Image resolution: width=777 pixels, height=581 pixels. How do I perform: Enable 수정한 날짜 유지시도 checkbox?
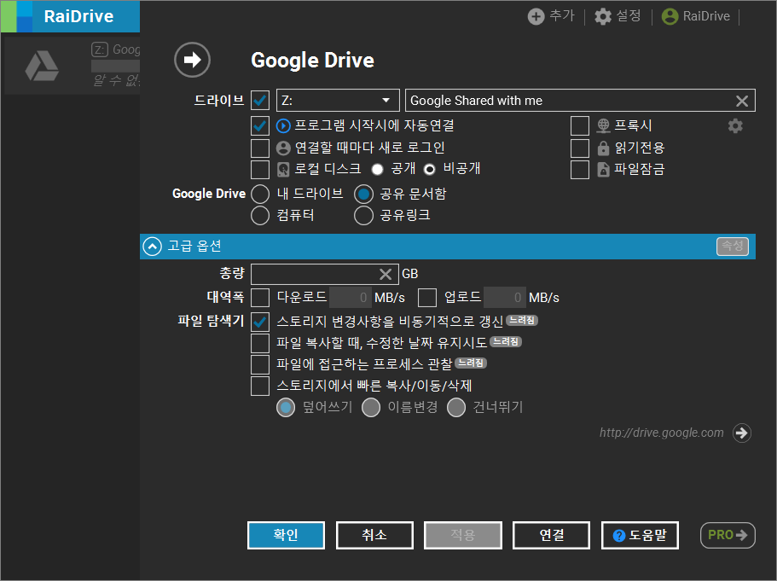pos(260,343)
